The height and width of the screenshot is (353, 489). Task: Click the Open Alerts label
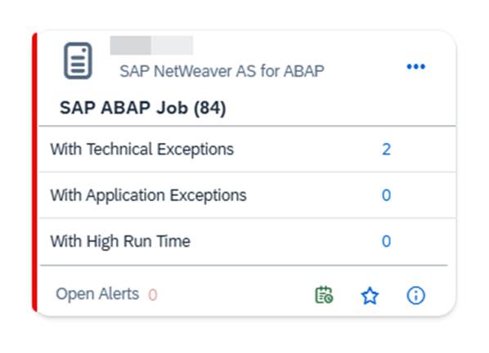coord(97,294)
